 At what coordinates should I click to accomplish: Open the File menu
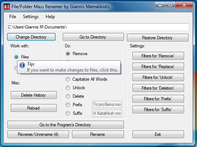tap(13, 17)
